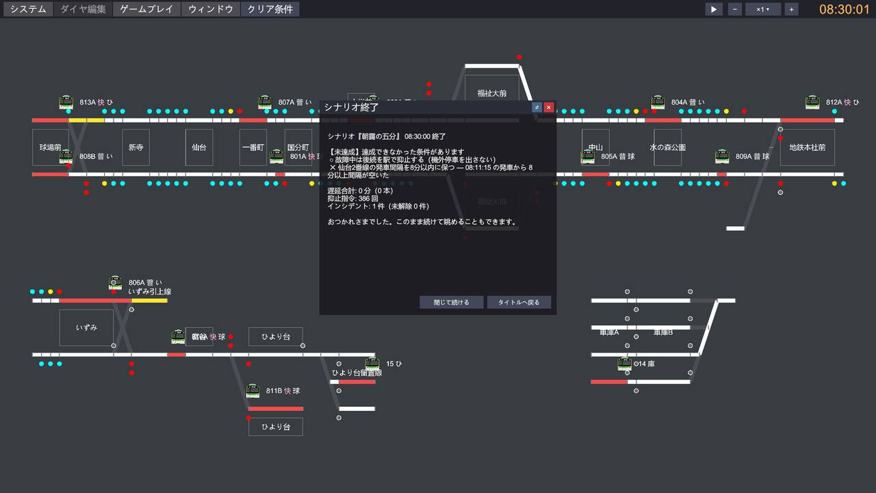Select the 809A 普 球 train icon
Image resolution: width=876 pixels, height=493 pixels.
[x=722, y=157]
